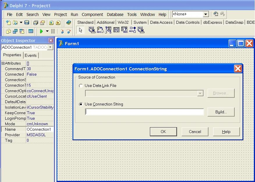
Task: Select the ADOQuery palette component
Action: [124, 30]
